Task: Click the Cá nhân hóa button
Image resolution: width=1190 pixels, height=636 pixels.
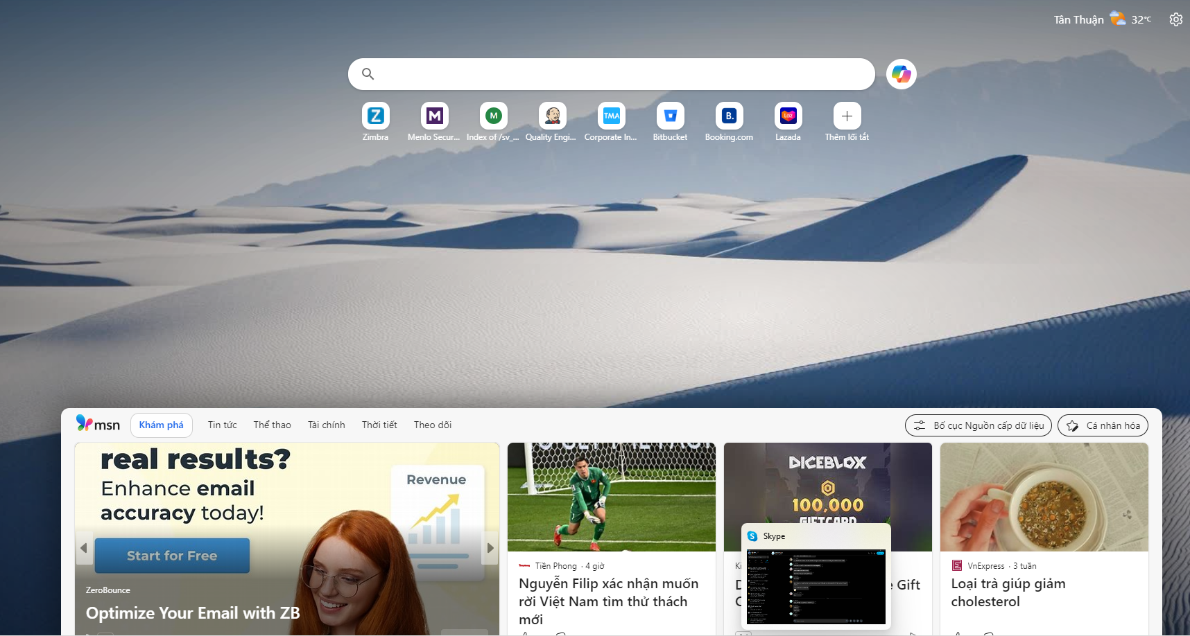Action: (x=1103, y=425)
